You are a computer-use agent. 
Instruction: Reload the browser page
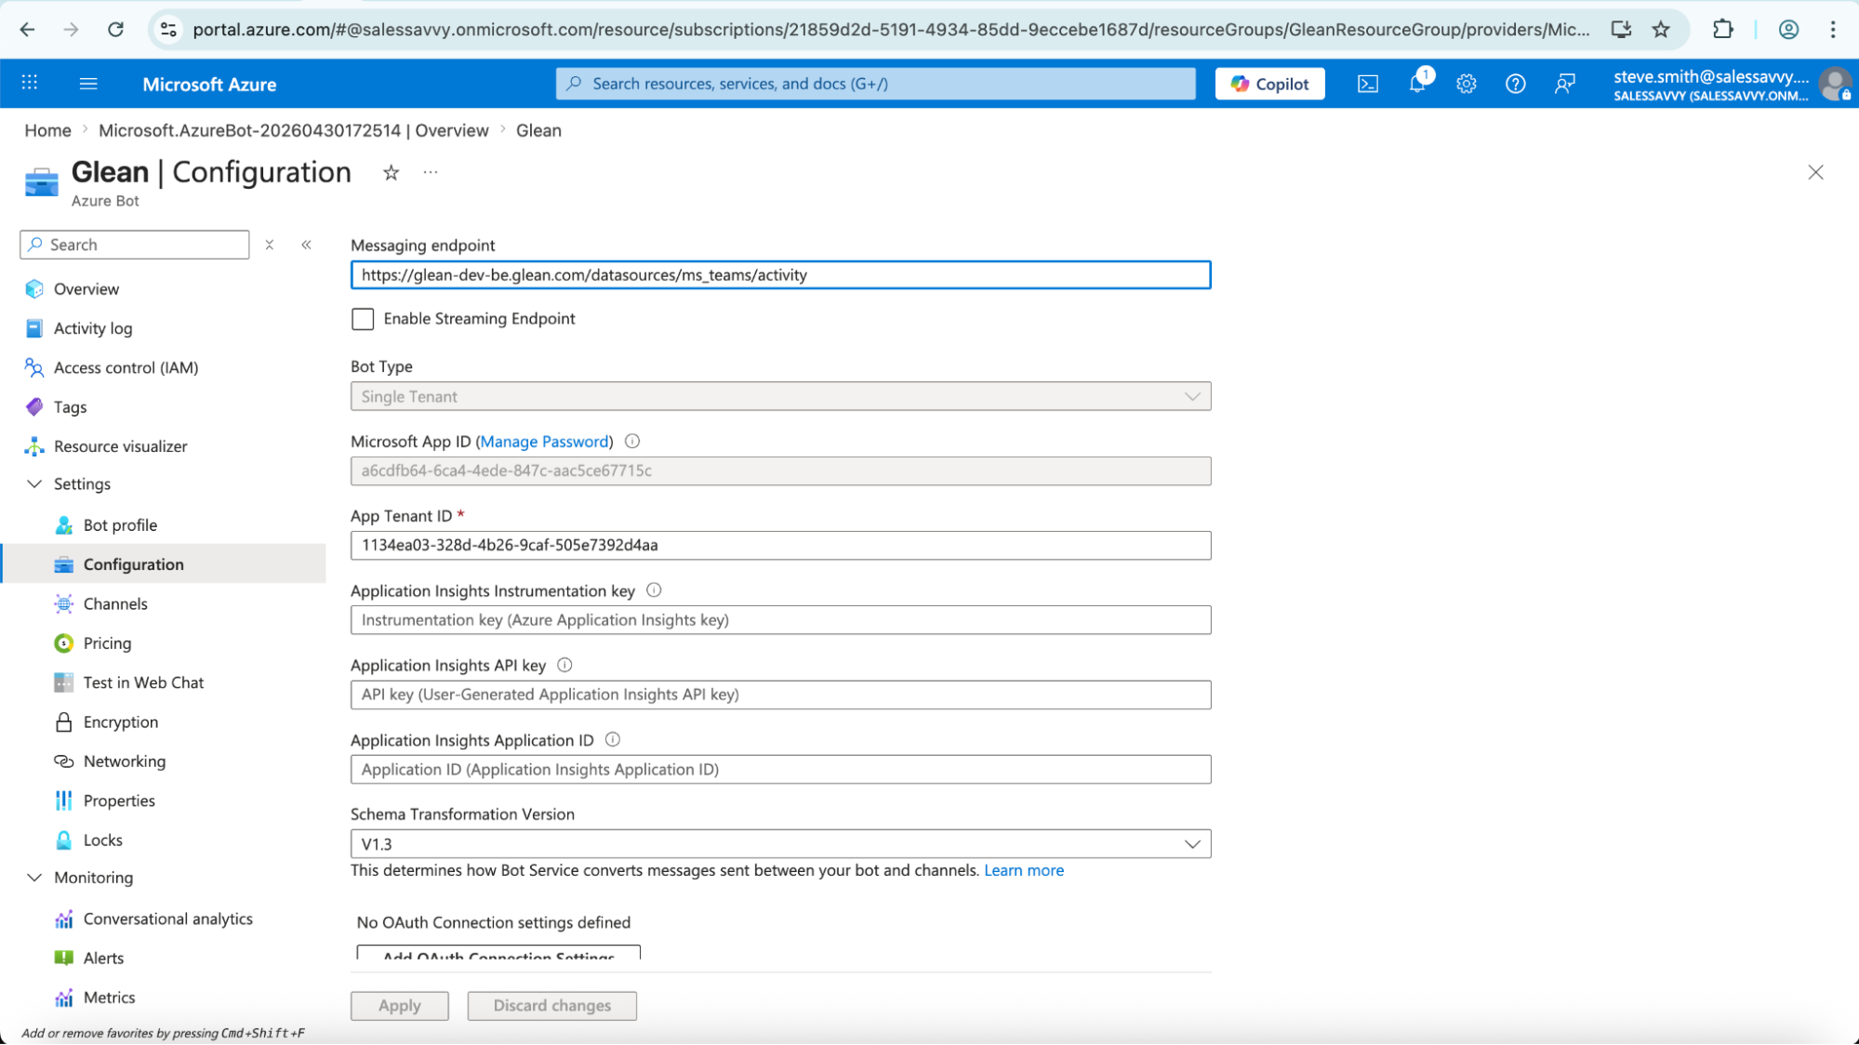point(116,30)
